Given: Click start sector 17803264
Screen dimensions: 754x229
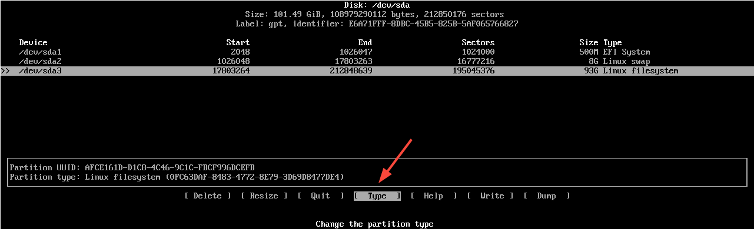Looking at the screenshot, I should tap(231, 71).
